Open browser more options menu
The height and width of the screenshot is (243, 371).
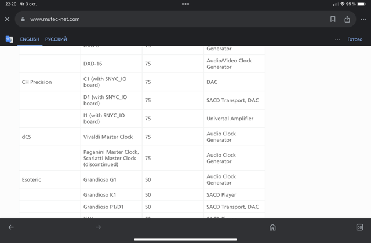coord(363,19)
